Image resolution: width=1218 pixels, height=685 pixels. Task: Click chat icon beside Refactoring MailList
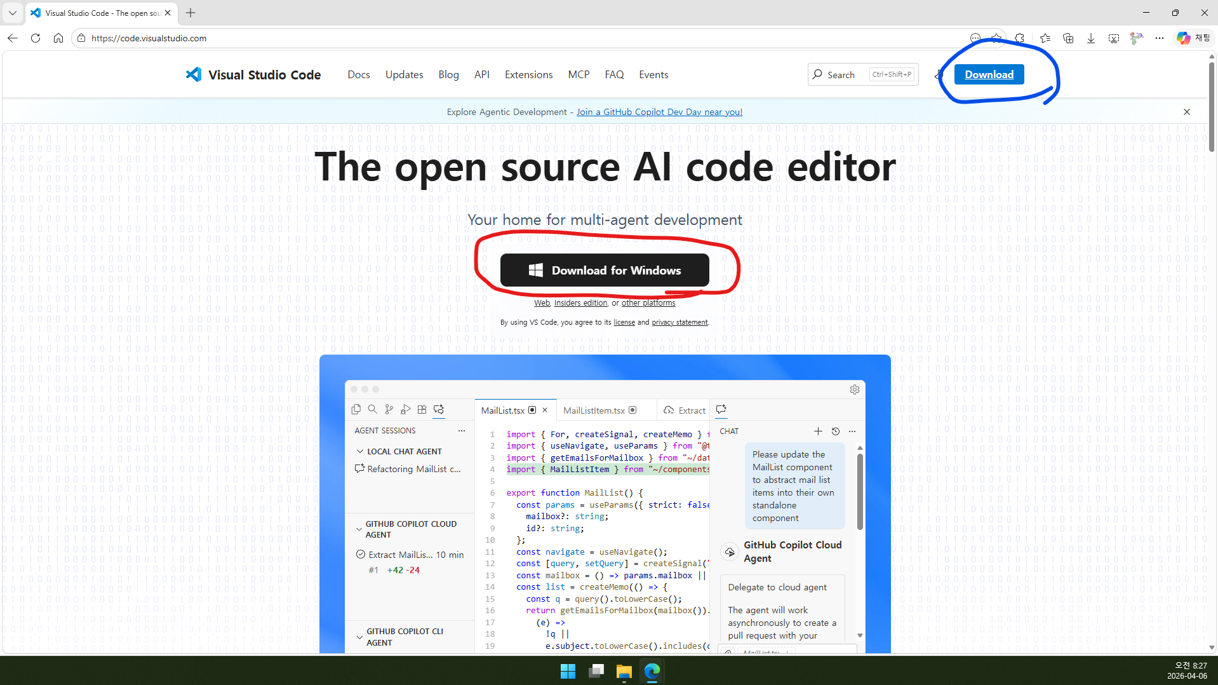359,468
